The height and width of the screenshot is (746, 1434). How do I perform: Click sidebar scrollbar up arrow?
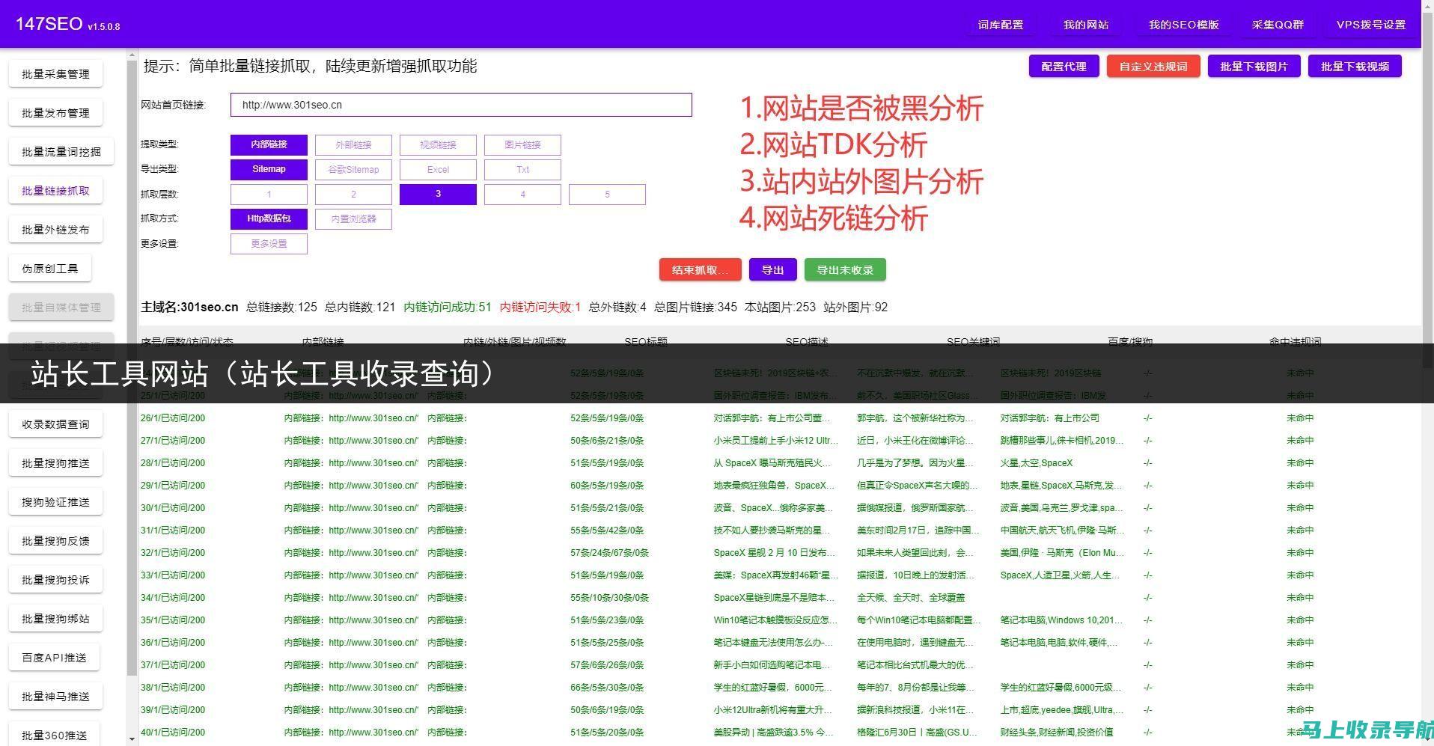pyautogui.click(x=132, y=55)
